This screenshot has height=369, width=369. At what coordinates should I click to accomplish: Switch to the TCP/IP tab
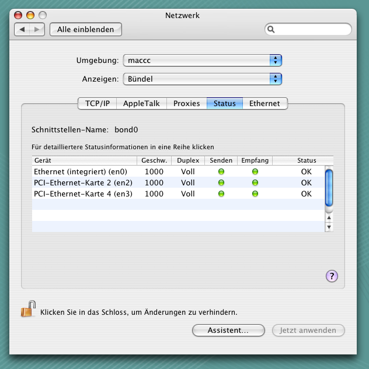coord(98,103)
